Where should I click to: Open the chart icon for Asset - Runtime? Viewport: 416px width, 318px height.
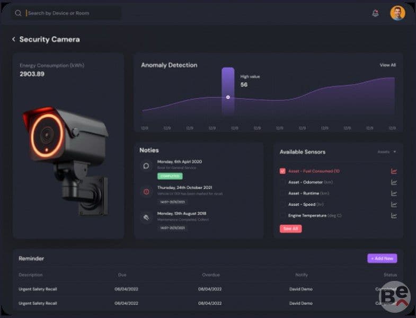pyautogui.click(x=394, y=193)
